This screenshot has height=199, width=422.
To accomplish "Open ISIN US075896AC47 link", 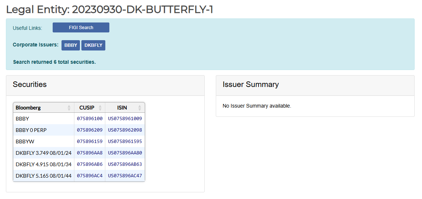I will click(125, 176).
